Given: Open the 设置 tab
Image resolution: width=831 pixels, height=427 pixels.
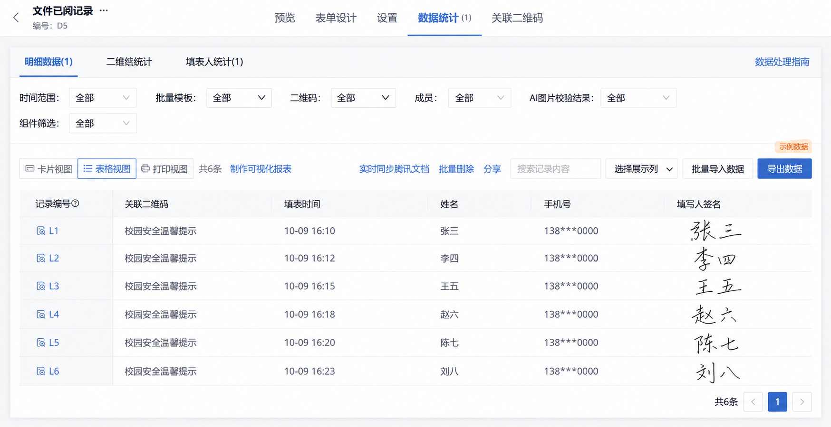Looking at the screenshot, I should 387,18.
